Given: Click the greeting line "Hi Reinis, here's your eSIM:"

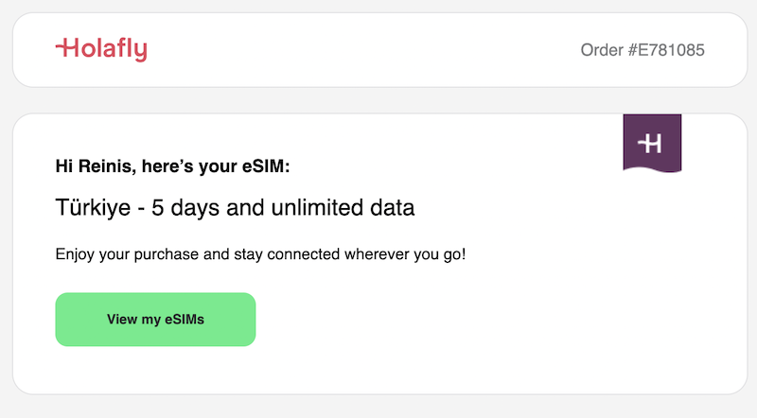Looking at the screenshot, I should tap(172, 167).
